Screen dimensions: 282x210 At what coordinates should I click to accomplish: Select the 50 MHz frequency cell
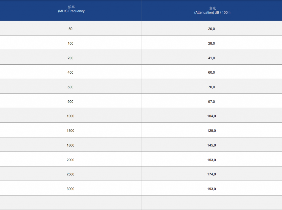click(70, 28)
